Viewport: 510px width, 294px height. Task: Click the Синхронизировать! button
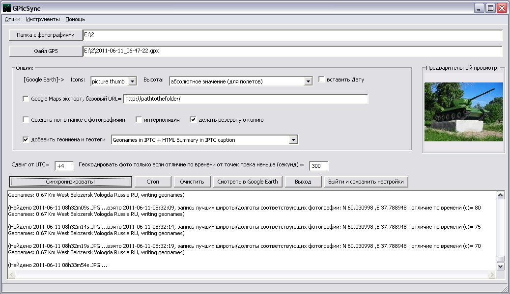[x=71, y=182]
